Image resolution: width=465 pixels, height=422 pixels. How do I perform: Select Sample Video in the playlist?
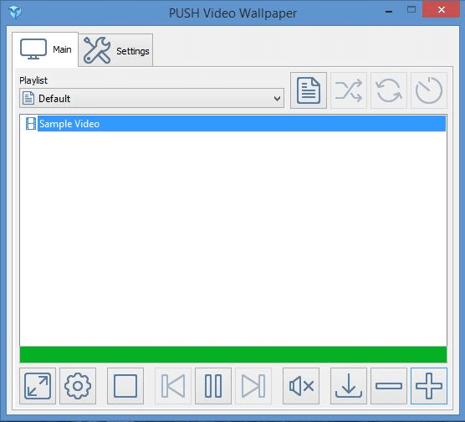pos(233,124)
